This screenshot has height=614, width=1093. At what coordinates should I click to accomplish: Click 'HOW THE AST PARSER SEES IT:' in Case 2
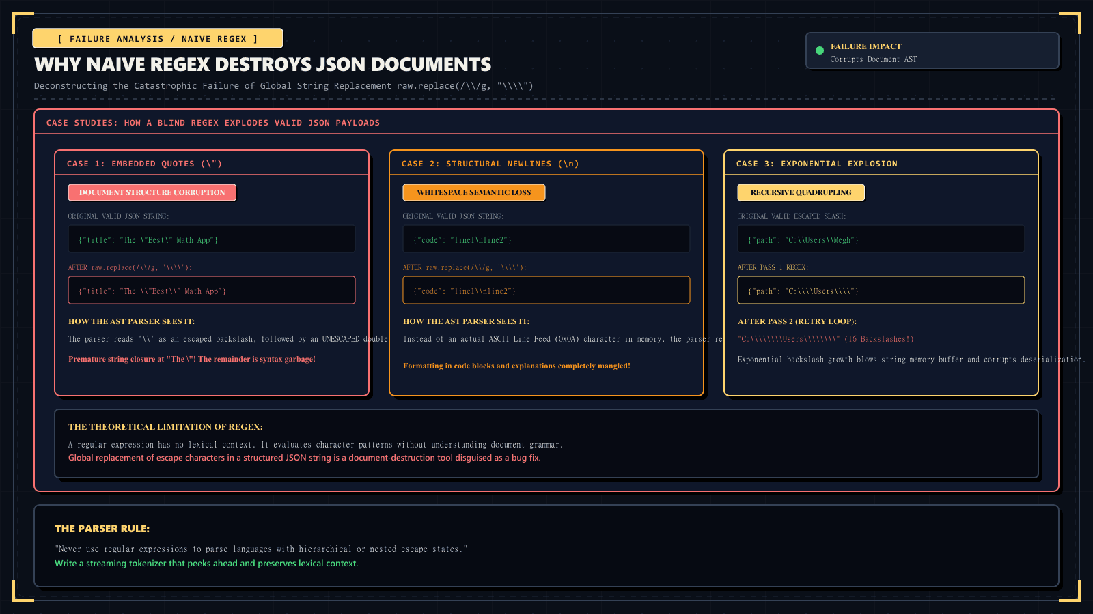coord(466,321)
